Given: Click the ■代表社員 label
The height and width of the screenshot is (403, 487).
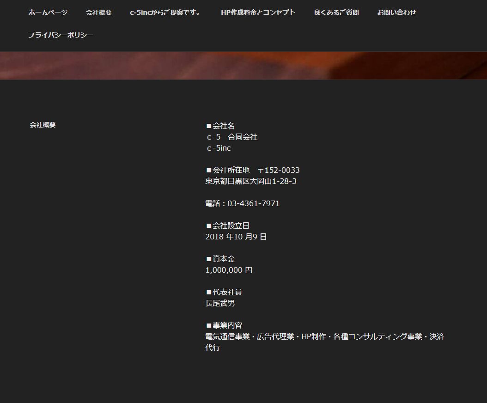Looking at the screenshot, I should click(224, 292).
